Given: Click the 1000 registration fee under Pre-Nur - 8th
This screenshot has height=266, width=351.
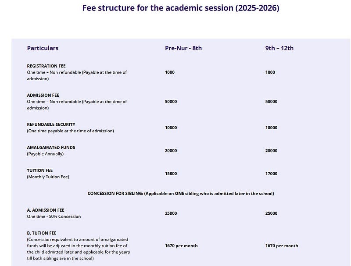Looking at the screenshot, I should coord(170,72).
